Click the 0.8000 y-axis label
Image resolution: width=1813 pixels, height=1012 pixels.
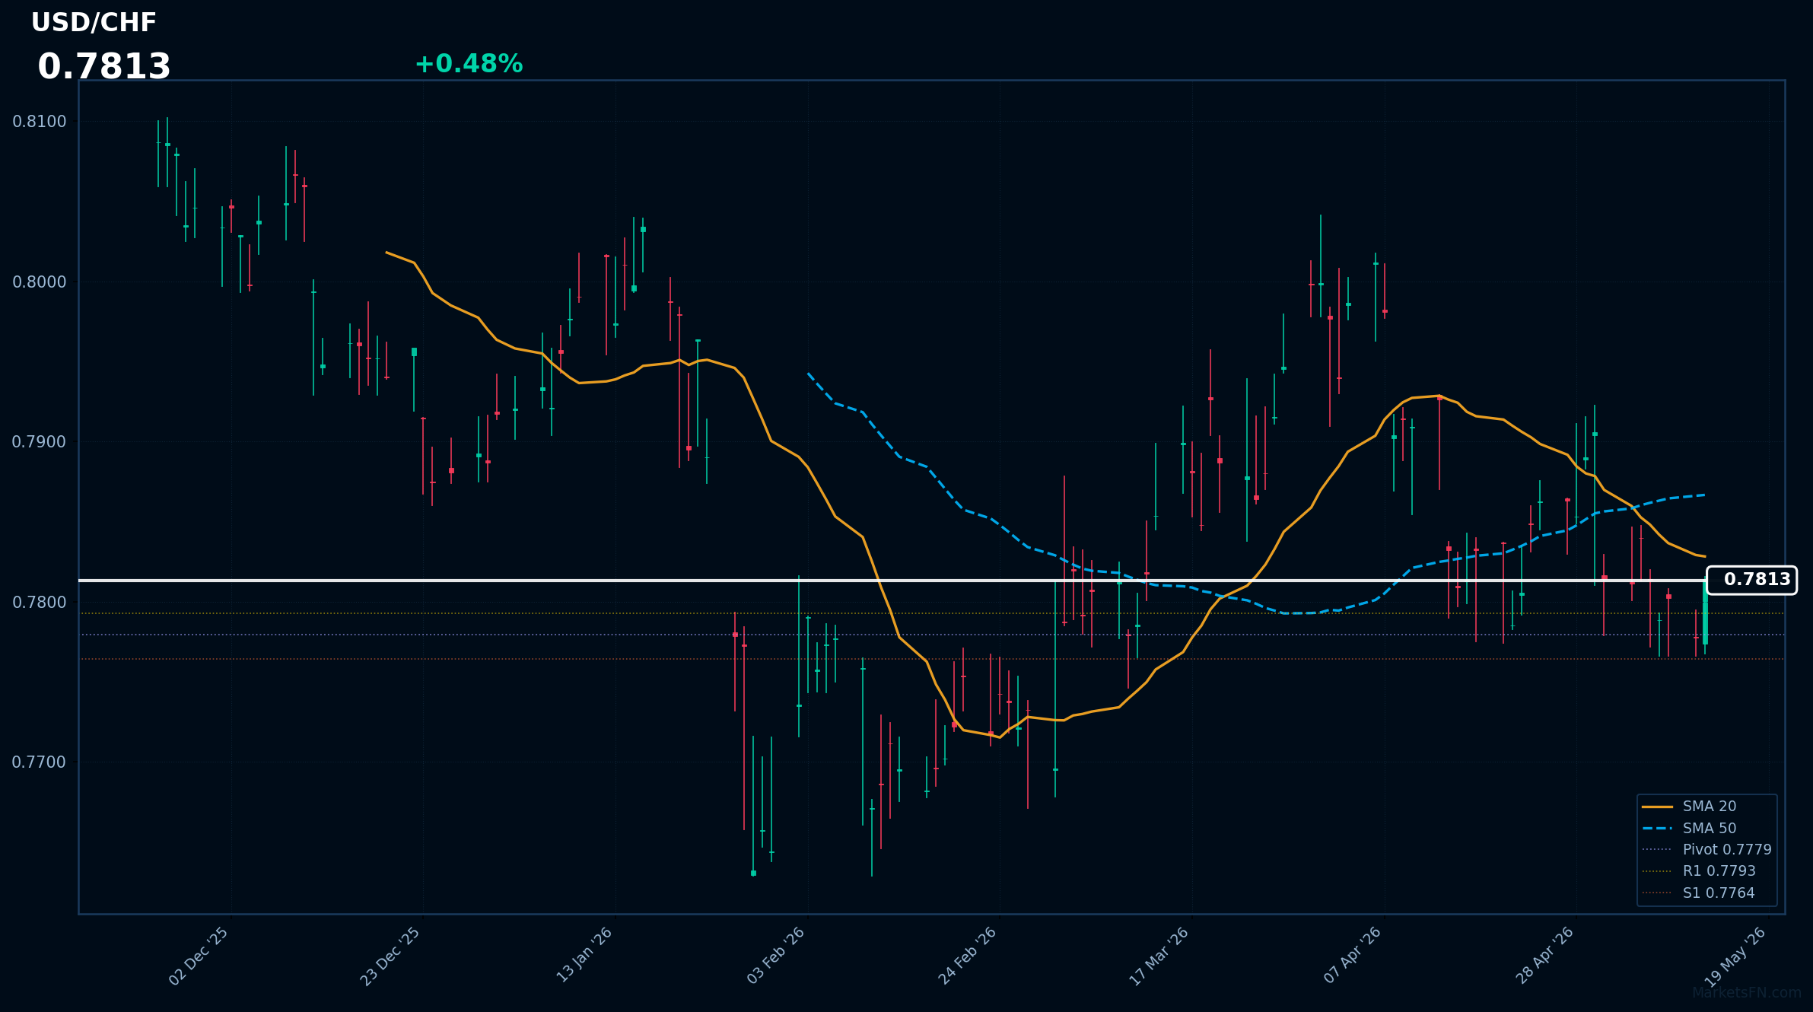pos(40,282)
